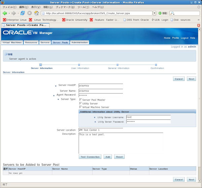Click the green Go button icon

[x=160, y=13]
